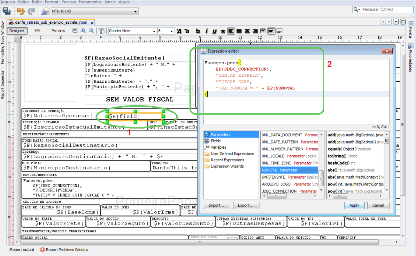Image resolution: width=416 pixels, height=256 pixels.
Task: Open the font size 8 dropdown
Action: point(172,31)
